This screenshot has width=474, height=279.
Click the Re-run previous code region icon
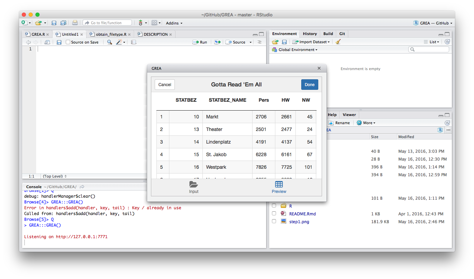[217, 42]
